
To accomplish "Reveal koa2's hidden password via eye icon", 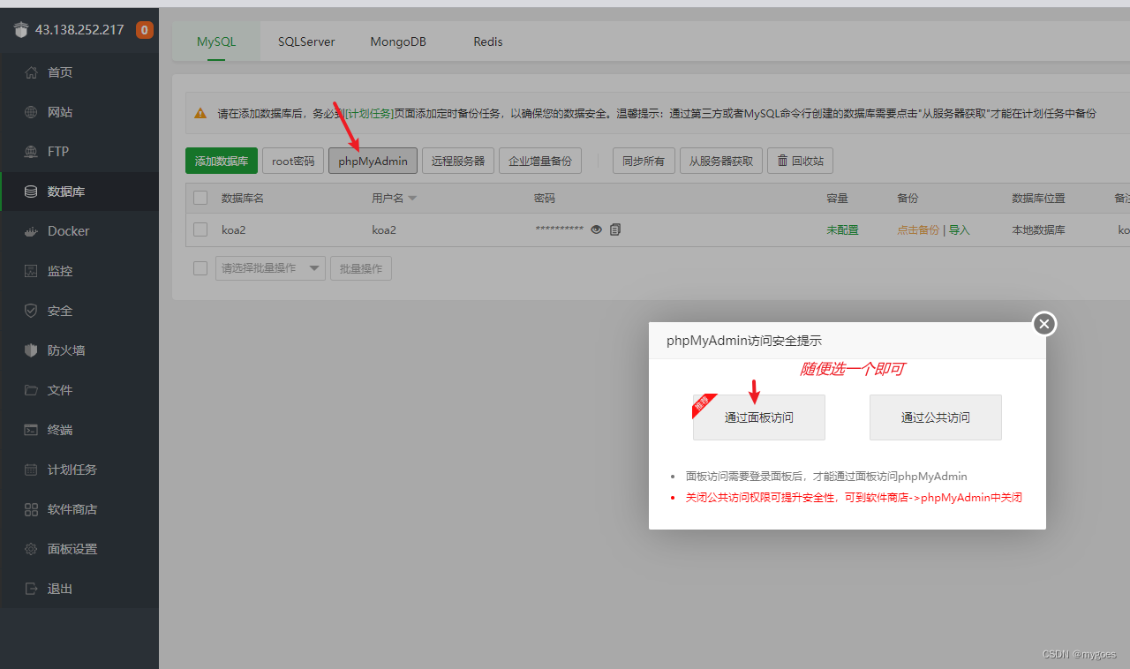I will click(596, 229).
